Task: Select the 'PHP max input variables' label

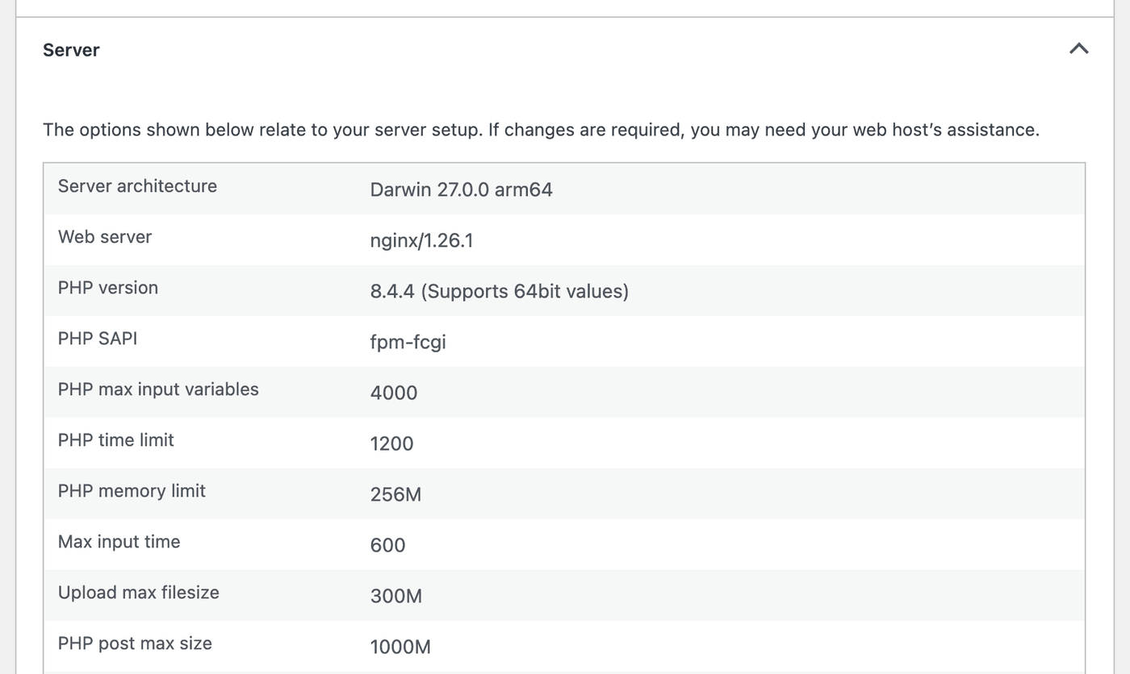Action: point(158,389)
